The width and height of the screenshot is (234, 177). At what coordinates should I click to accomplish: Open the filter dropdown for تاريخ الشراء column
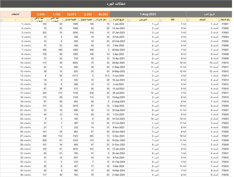(x=111, y=20)
